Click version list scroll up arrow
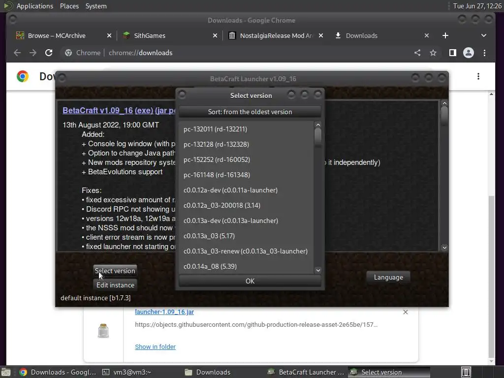504x378 pixels. [x=318, y=125]
